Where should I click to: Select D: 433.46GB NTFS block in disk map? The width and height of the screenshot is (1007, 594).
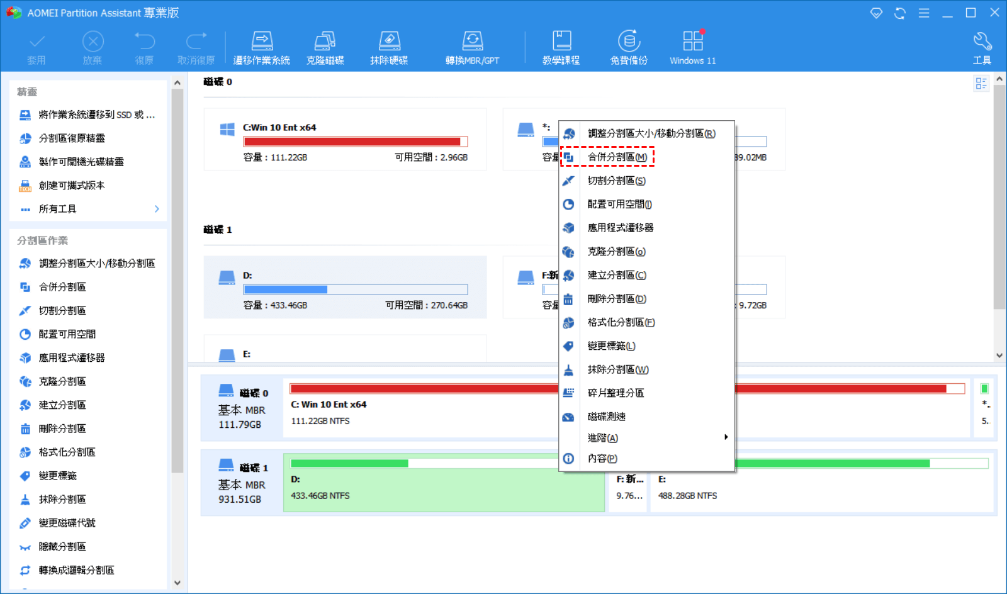coord(444,483)
